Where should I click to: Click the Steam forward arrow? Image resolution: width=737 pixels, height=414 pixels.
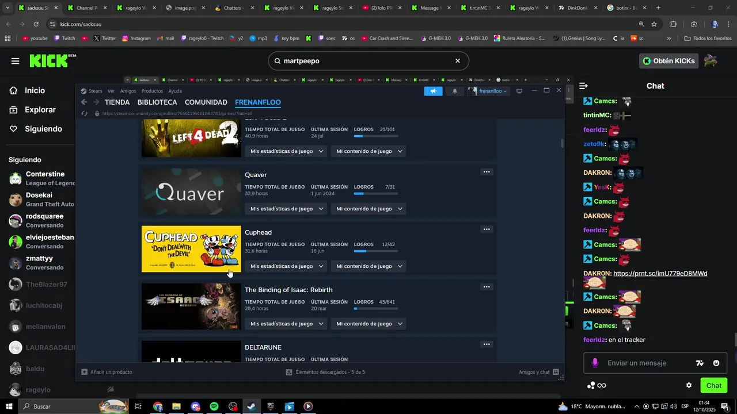tap(96, 102)
